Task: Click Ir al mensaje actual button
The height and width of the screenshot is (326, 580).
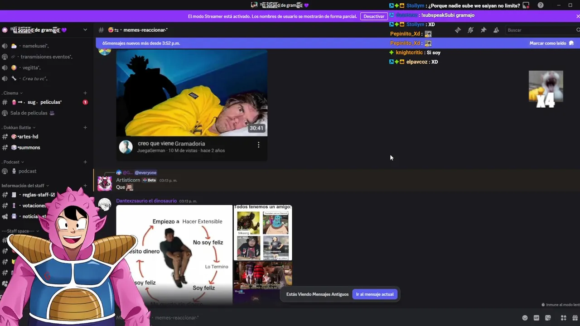Action: [375, 294]
